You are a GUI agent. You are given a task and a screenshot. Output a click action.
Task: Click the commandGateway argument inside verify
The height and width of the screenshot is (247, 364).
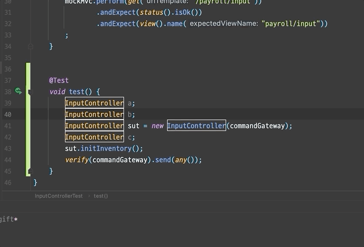pyautogui.click(x=120, y=160)
